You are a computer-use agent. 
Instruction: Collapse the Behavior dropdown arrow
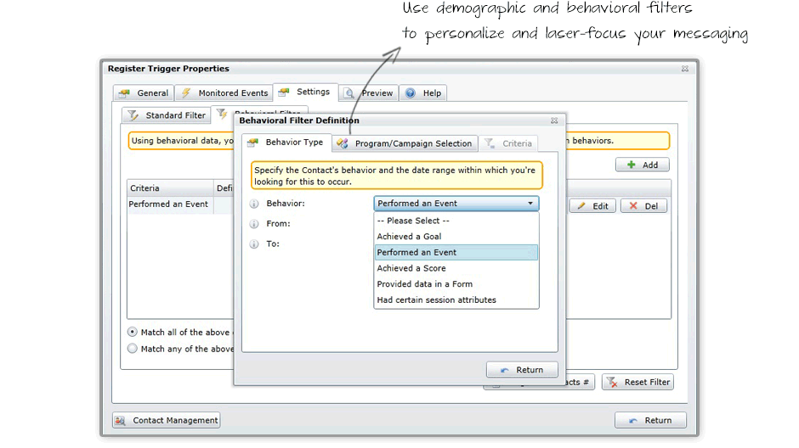pos(530,204)
